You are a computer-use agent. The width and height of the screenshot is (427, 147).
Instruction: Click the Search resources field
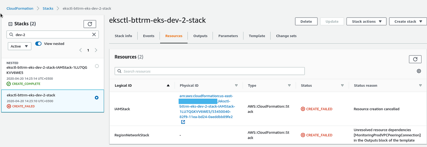click(210, 71)
